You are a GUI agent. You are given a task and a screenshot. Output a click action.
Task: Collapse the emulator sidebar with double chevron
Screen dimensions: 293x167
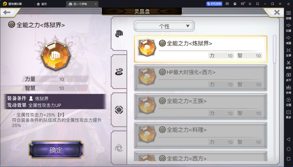click(288, 4)
